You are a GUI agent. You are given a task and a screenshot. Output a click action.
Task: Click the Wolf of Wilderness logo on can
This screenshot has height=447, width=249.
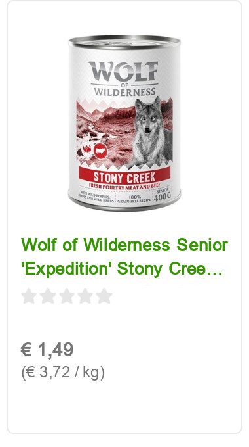coord(123,78)
